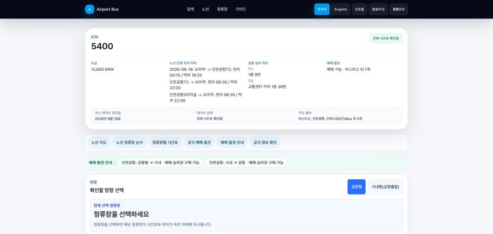Click the 버스타고, 인천공항 sources text
Viewport: 493px width, 234px height.
tap(330, 119)
